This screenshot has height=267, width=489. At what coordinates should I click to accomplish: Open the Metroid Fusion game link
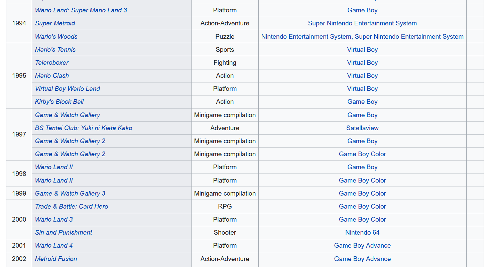pos(56,259)
